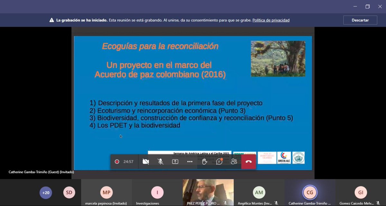Select marcela pepinosa's MP avatar

(x=106, y=192)
